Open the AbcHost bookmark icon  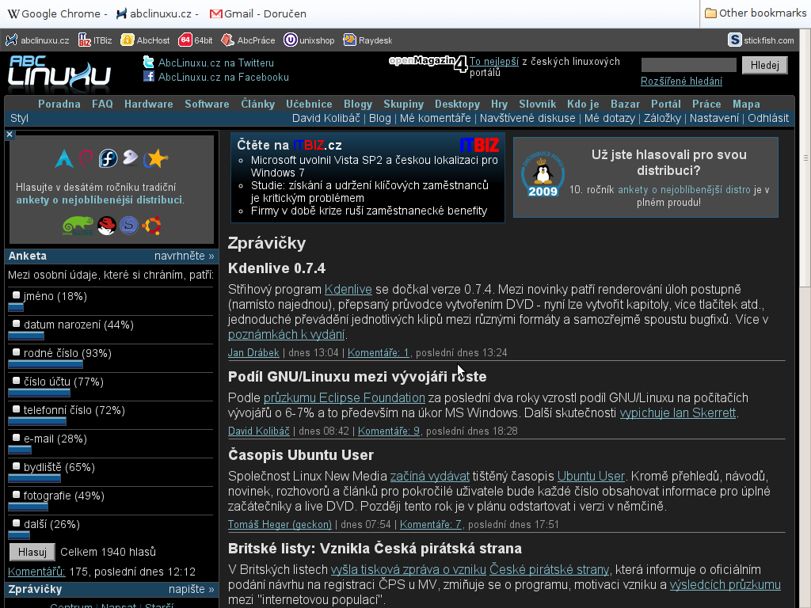128,40
